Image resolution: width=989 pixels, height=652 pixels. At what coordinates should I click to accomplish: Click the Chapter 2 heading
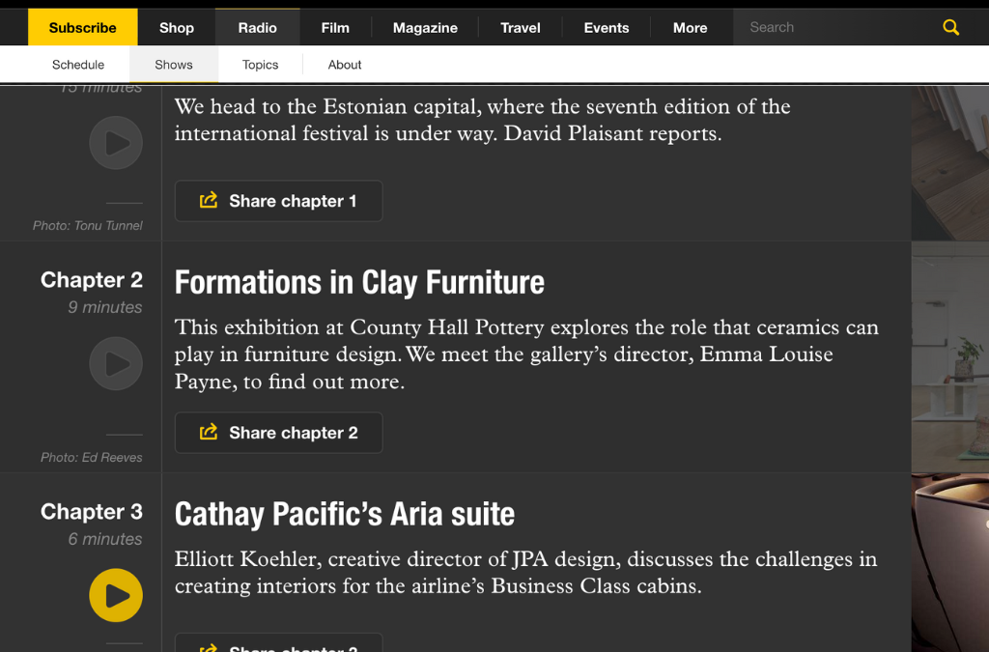pos(92,280)
